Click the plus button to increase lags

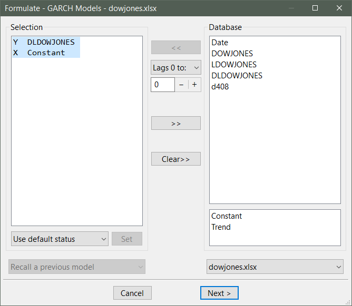point(194,85)
